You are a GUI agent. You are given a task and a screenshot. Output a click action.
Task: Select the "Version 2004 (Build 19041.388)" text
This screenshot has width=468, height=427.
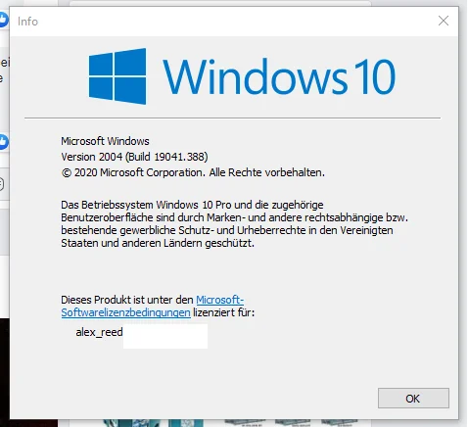pyautogui.click(x=134, y=157)
